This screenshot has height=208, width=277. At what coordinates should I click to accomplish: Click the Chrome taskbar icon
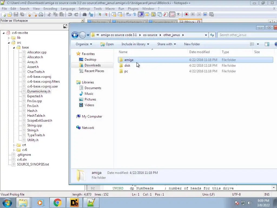[57, 203]
